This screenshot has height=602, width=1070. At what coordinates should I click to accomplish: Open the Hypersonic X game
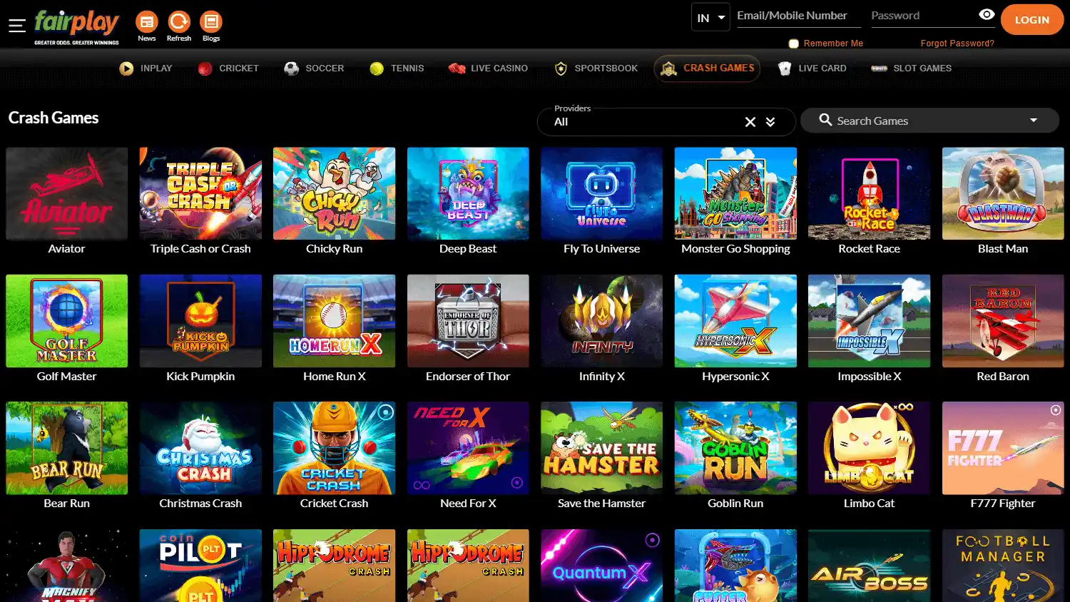(x=735, y=321)
